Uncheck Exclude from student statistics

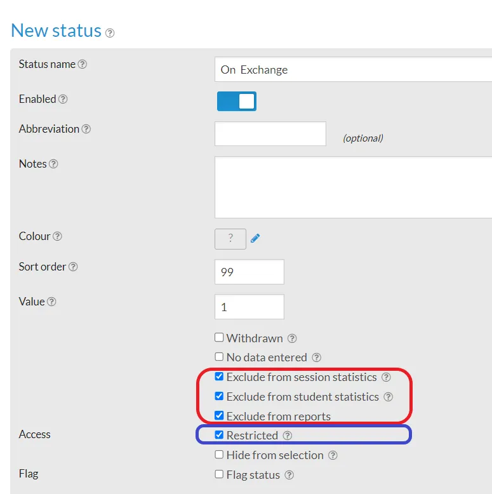(x=219, y=396)
